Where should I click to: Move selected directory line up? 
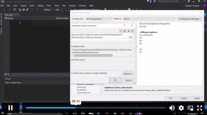[x=133, y=31]
